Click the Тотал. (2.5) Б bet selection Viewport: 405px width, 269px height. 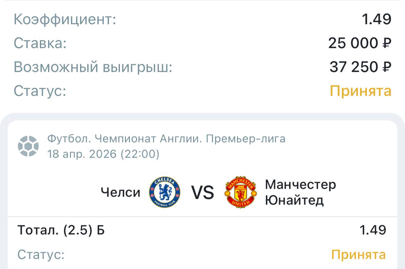(61, 230)
